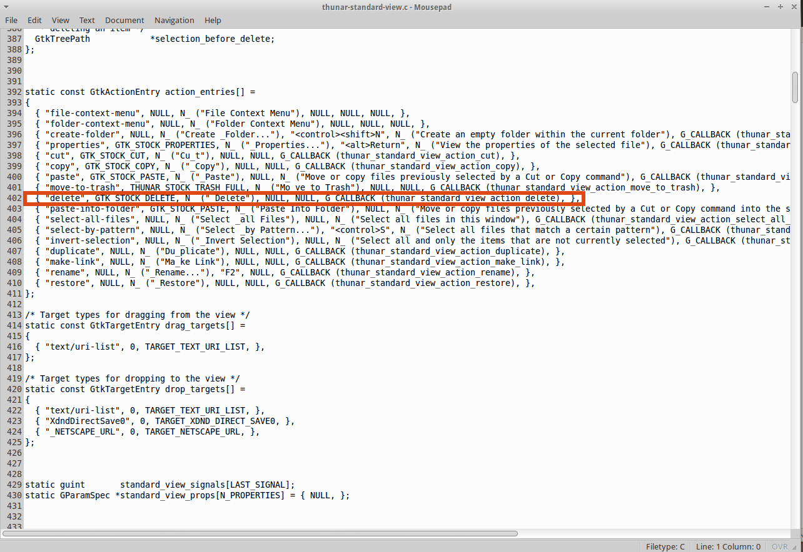Click on "action_entries[]" declaration text
The width and height of the screenshot is (803, 552).
[x=205, y=92]
